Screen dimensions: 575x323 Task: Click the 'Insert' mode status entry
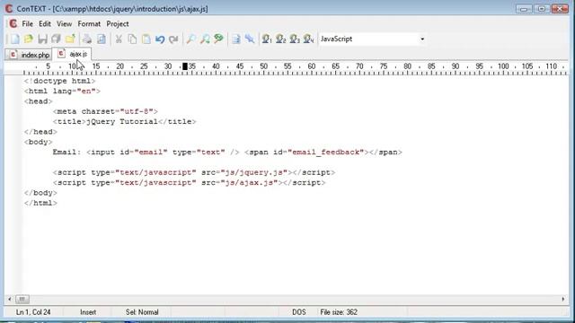[x=88, y=312]
